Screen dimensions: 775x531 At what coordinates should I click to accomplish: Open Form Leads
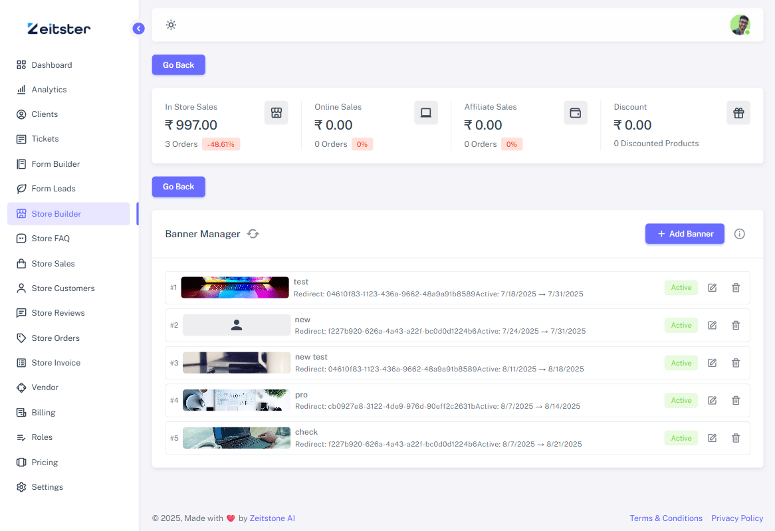pos(68,188)
